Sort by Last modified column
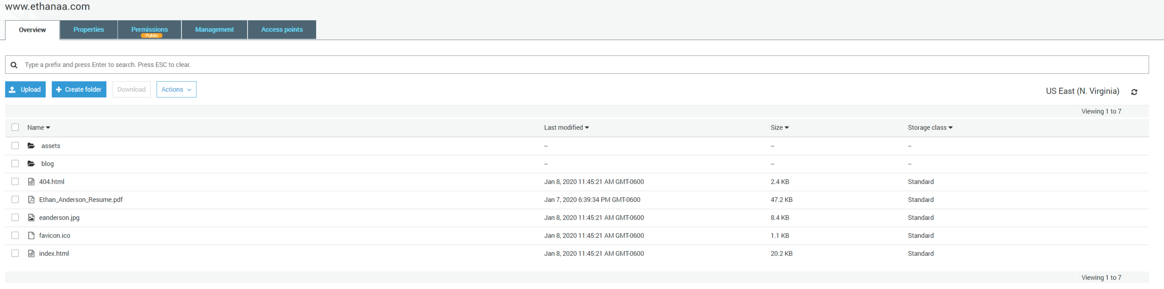The width and height of the screenshot is (1164, 289). tap(566, 128)
